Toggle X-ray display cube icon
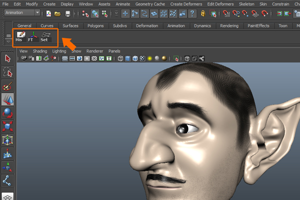The width and height of the screenshot is (300, 200). 187,58
